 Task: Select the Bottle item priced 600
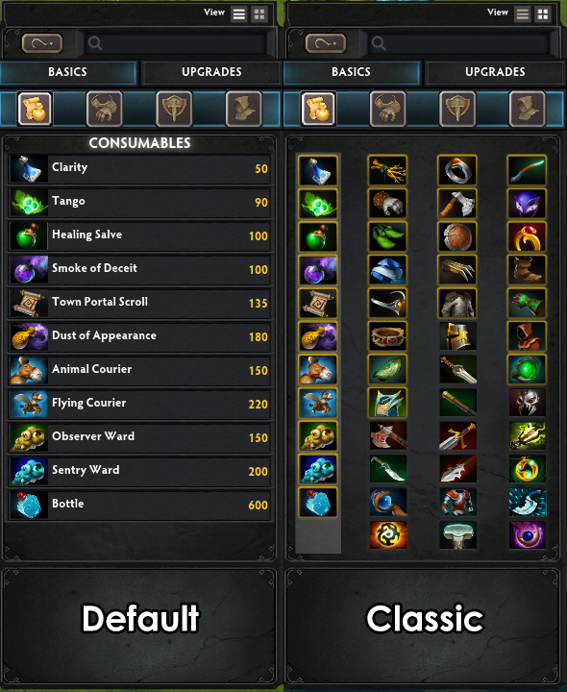[139, 506]
